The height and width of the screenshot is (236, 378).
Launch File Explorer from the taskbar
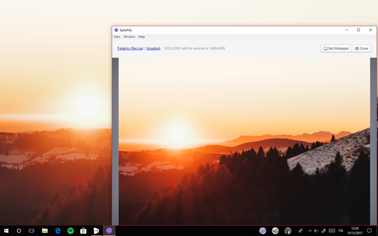(x=45, y=231)
